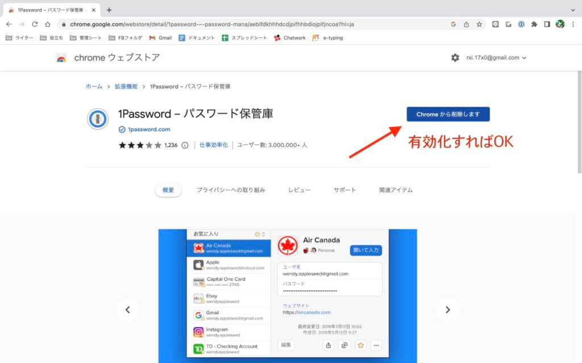Click the Air Canada extension screenshot
Screen dimensions: 582x363
tap(288, 296)
